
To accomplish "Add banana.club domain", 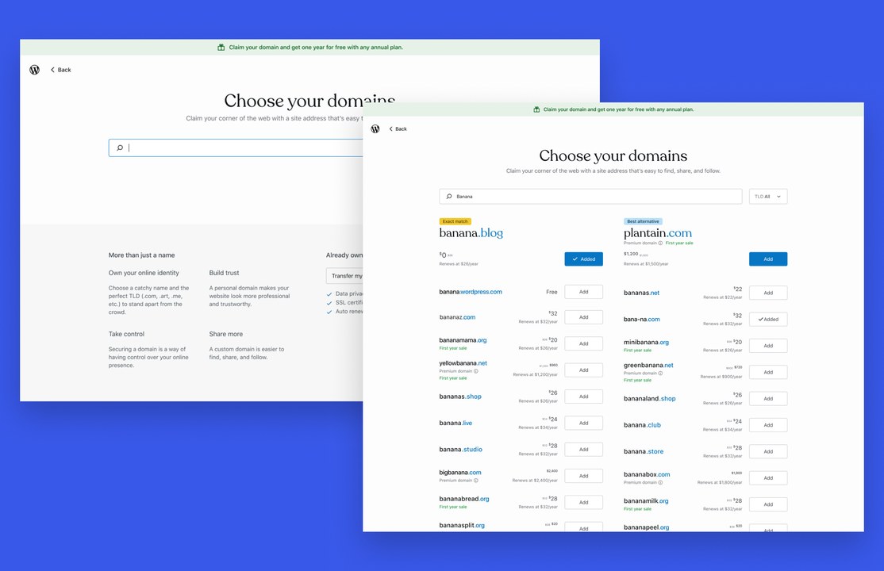I will point(768,426).
